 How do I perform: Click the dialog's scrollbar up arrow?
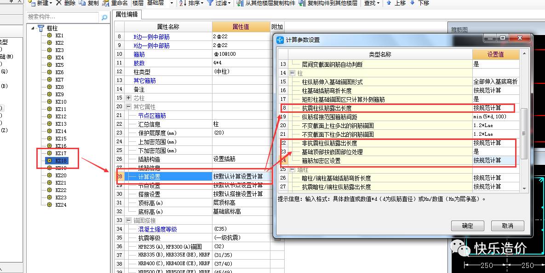coord(525,54)
